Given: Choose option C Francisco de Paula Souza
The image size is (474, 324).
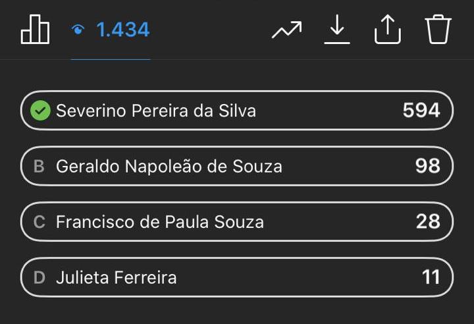Looking at the screenshot, I should (x=237, y=222).
